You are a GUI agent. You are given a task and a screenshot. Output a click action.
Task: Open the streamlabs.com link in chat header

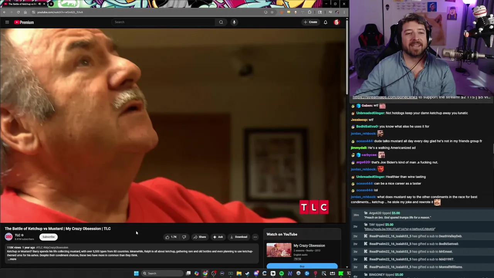click(x=385, y=97)
